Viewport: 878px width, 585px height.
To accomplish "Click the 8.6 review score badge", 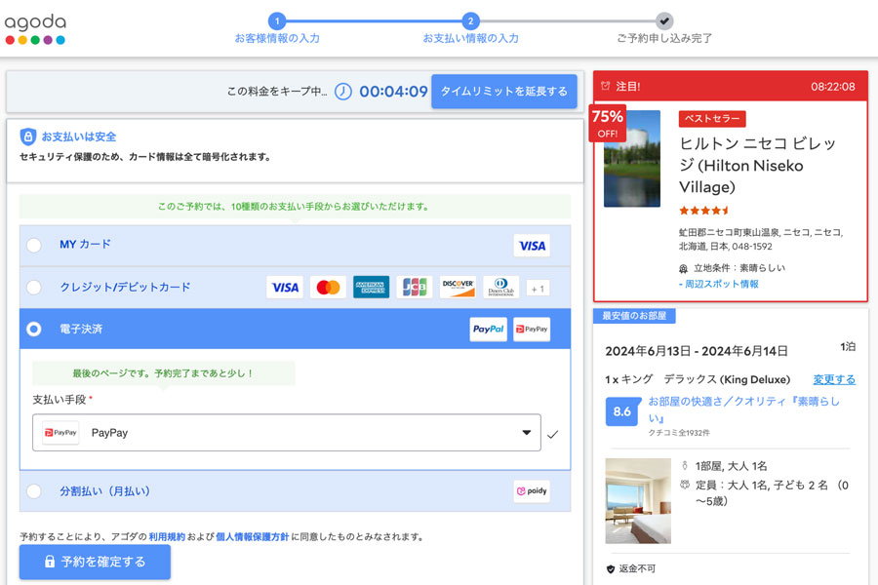I will 621,411.
